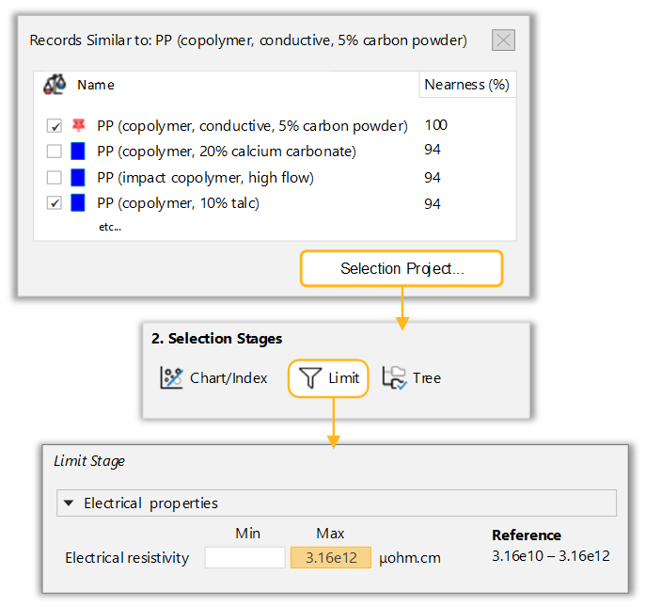The width and height of the screenshot is (646, 607).
Task: Open the Selection Project button
Action: coord(402,269)
